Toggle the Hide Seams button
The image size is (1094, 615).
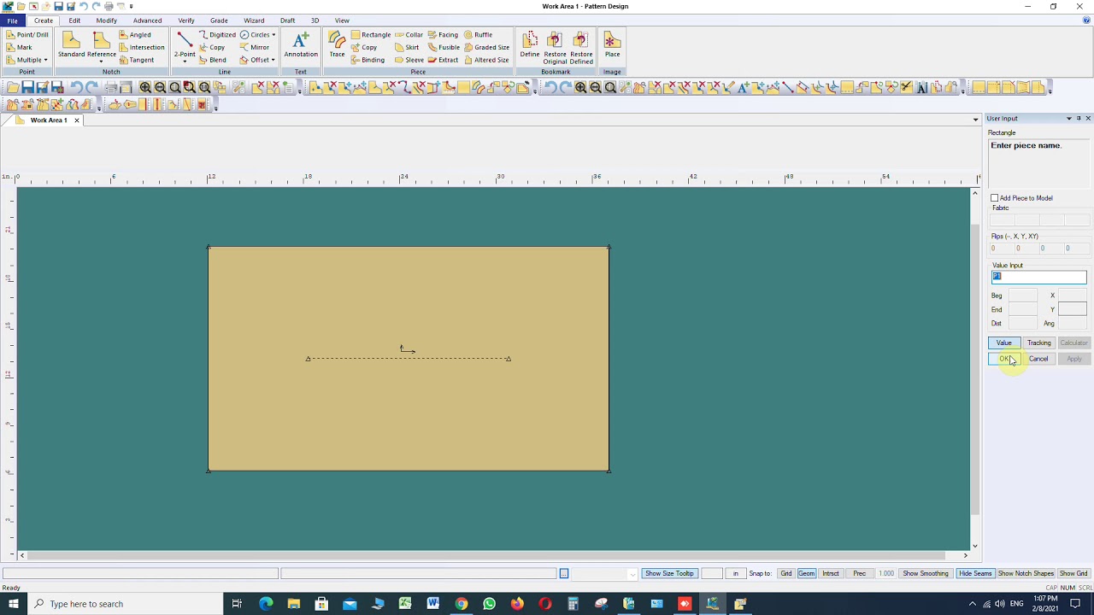974,573
